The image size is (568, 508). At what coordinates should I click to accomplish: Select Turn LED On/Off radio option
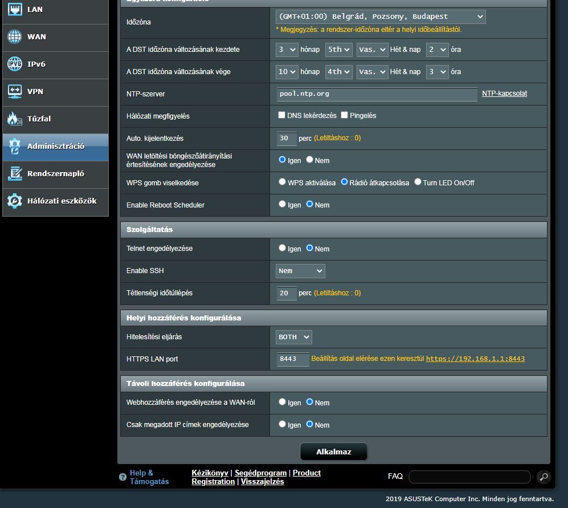coord(418,182)
